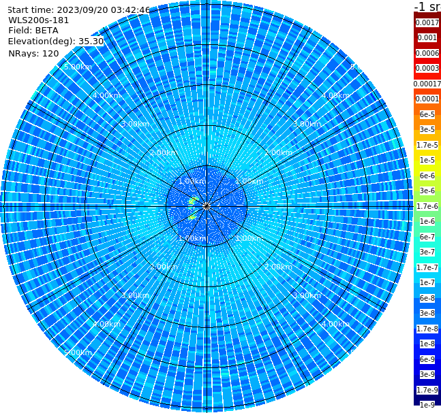
Task: Select the upper-left 4.00km range ring label
Action: click(106, 95)
